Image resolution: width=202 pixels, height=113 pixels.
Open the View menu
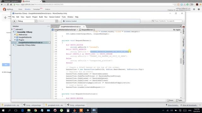point(22,17)
